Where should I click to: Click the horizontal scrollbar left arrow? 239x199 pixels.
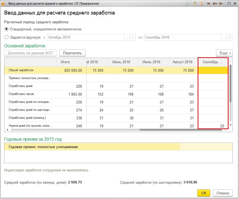(x=7, y=130)
